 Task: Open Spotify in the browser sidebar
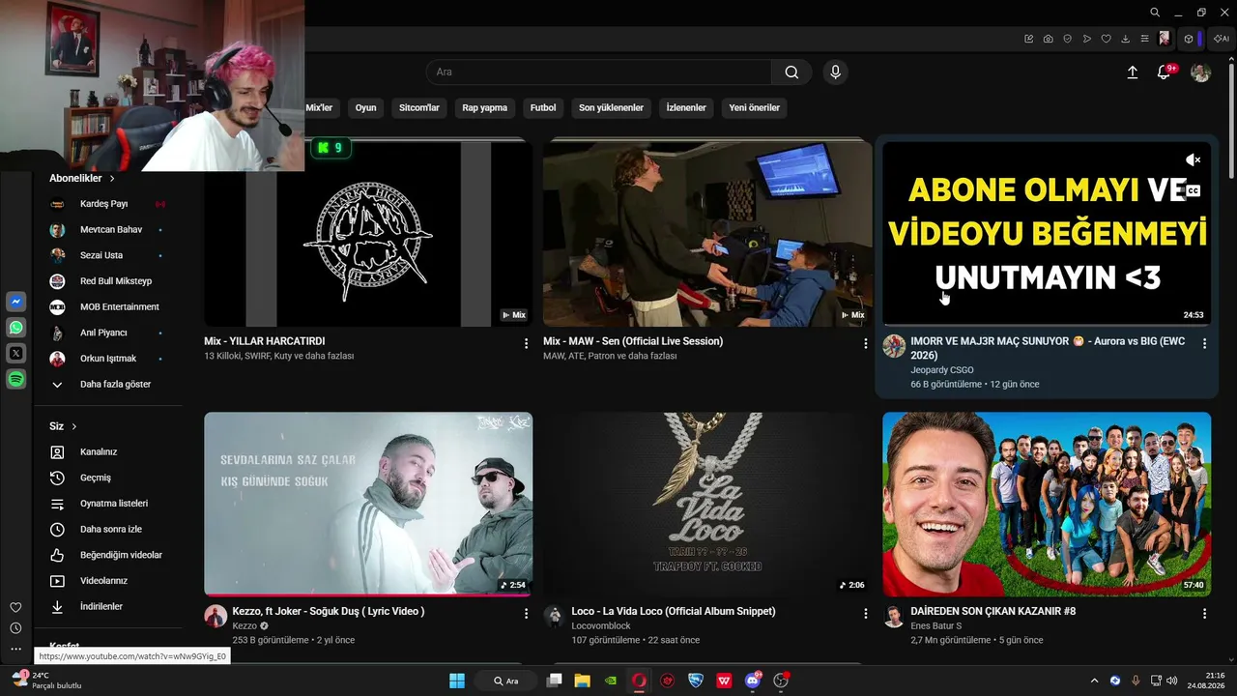point(16,380)
